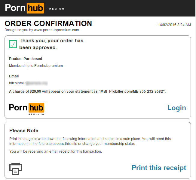196x180 pixels.
Task: Click the PREMIUM label in header
Action: (x=55, y=9)
